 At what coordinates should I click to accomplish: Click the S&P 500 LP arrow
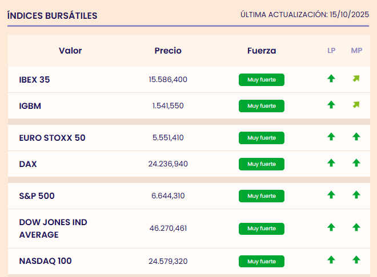tap(331, 195)
